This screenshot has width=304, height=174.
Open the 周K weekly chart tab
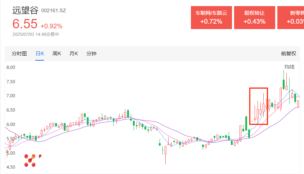point(57,54)
